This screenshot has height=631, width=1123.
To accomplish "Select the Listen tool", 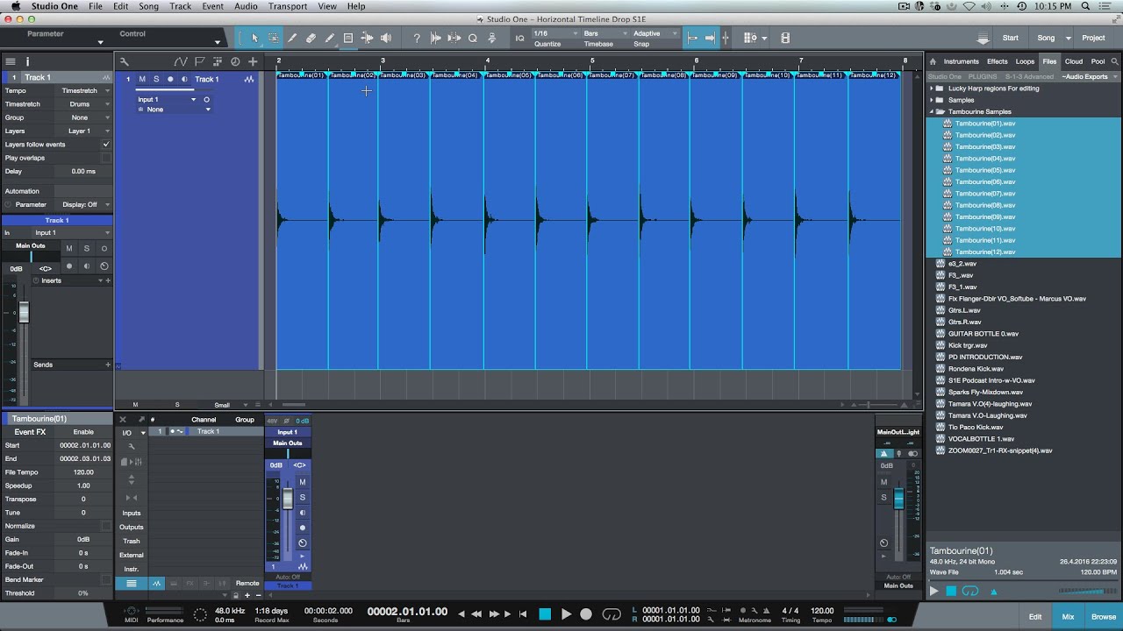I will pos(385,38).
